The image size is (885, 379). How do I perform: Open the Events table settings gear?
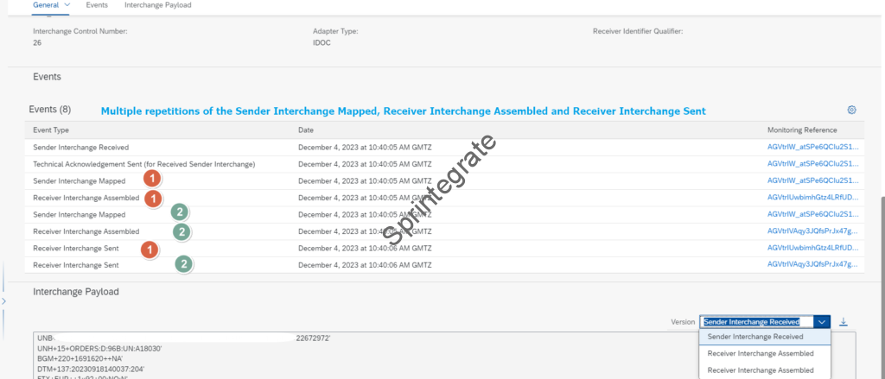point(851,111)
